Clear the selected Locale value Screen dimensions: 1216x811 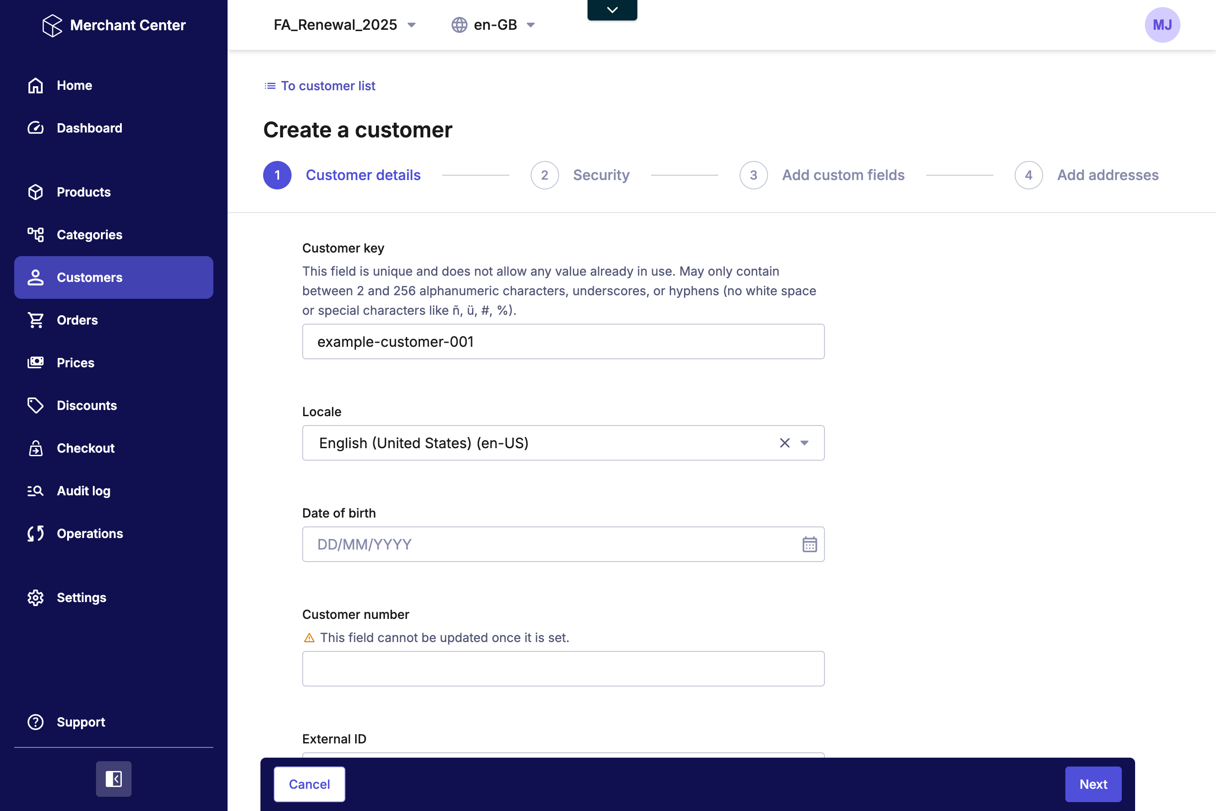[x=784, y=443]
